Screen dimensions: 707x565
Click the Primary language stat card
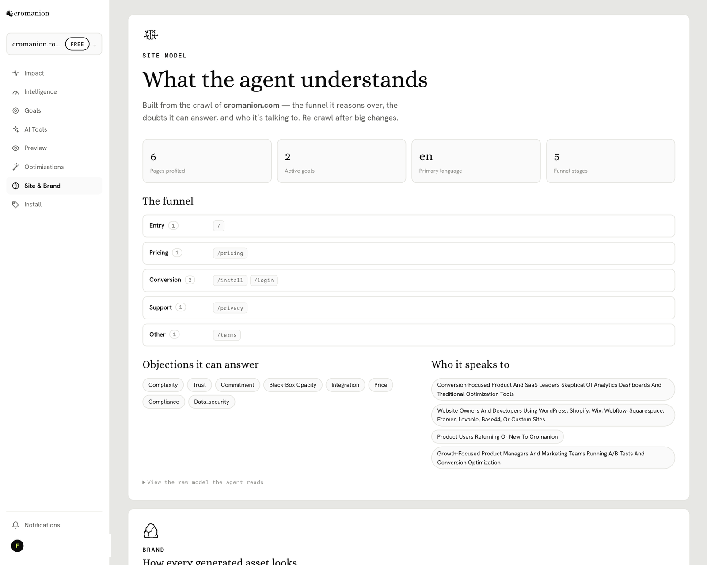tap(476, 161)
